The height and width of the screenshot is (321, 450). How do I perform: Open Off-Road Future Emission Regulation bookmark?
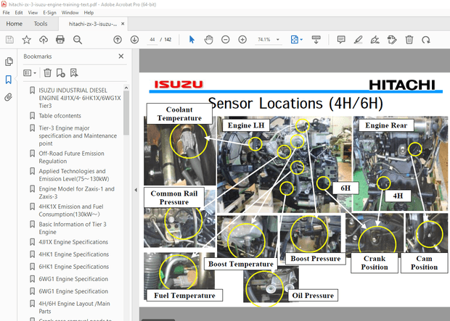point(71,157)
